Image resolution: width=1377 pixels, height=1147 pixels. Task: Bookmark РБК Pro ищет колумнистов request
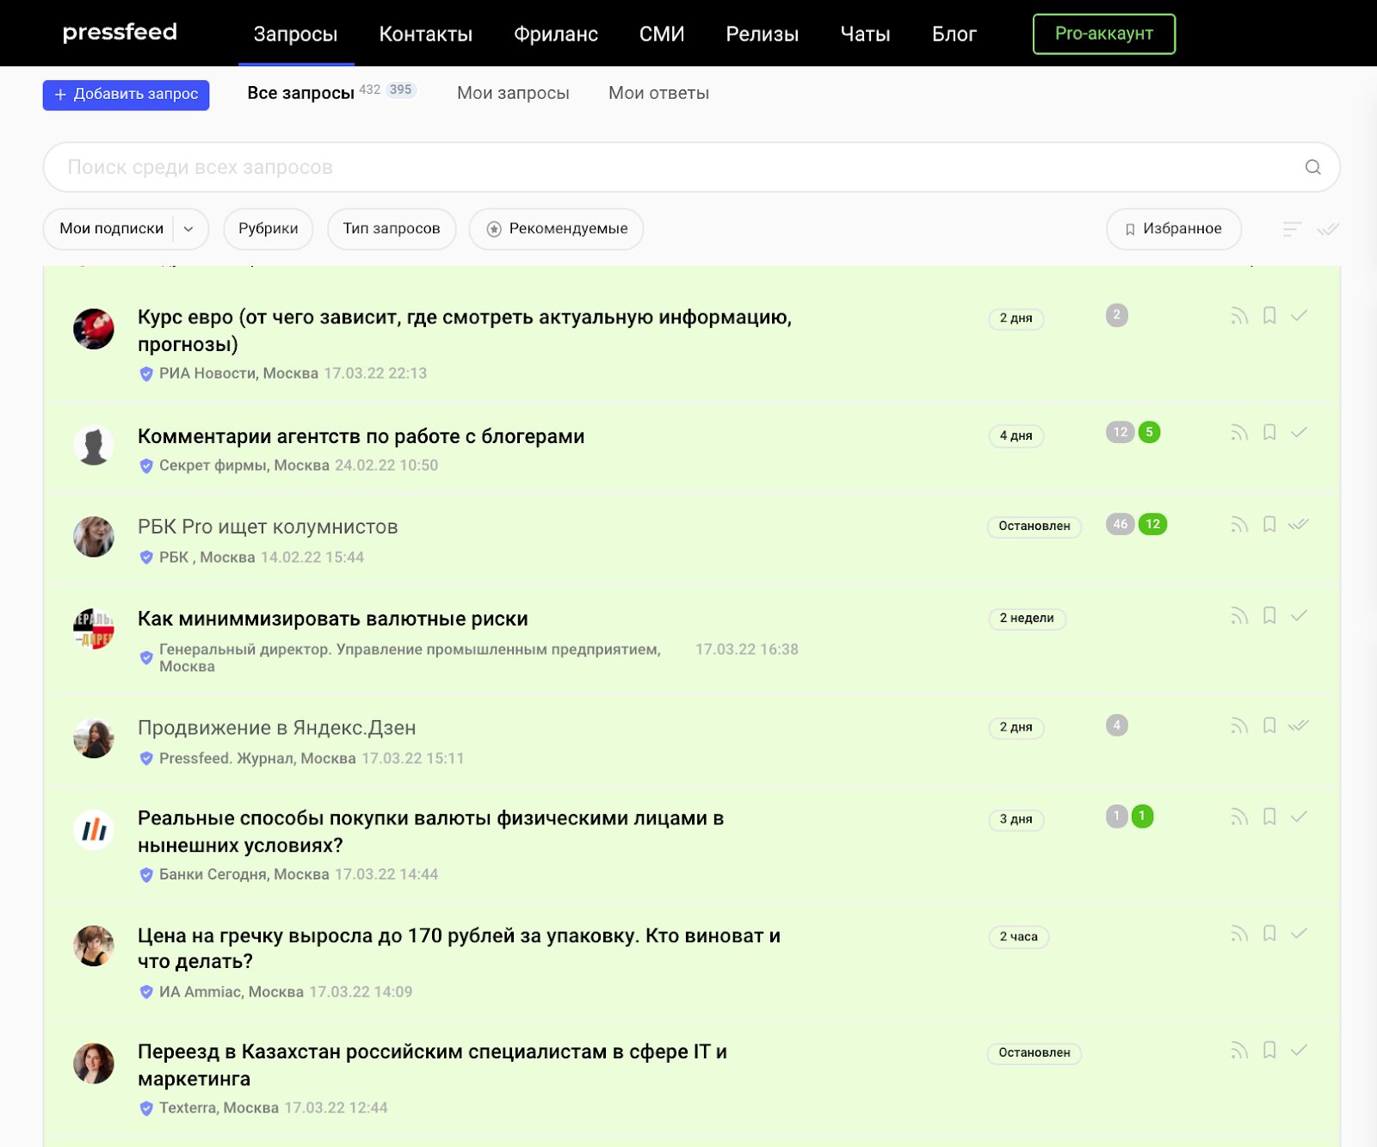[x=1269, y=525]
